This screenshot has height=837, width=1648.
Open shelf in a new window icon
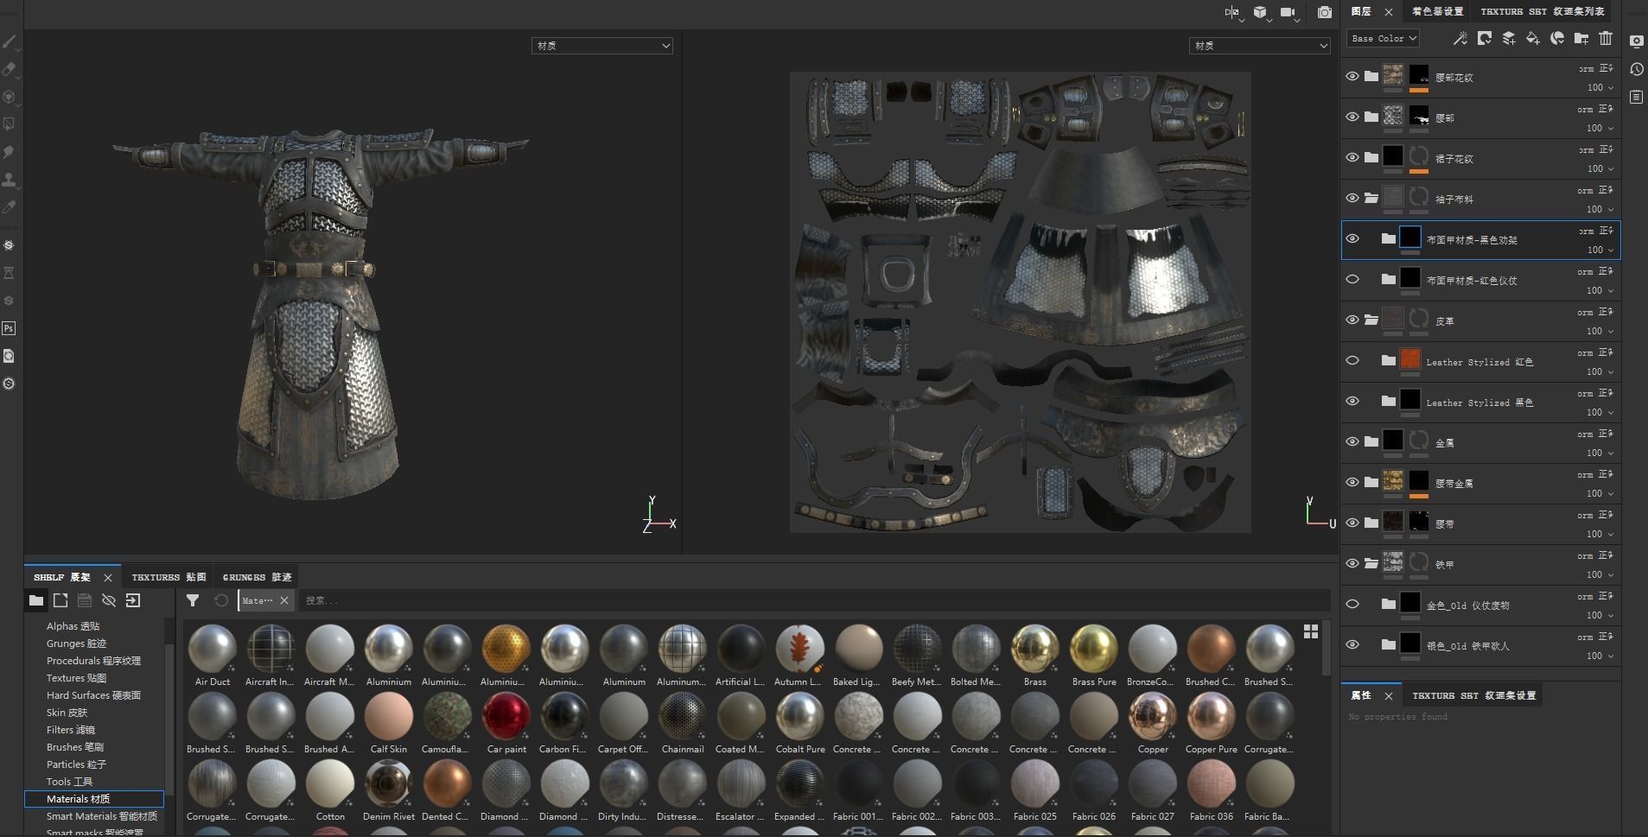coord(60,600)
